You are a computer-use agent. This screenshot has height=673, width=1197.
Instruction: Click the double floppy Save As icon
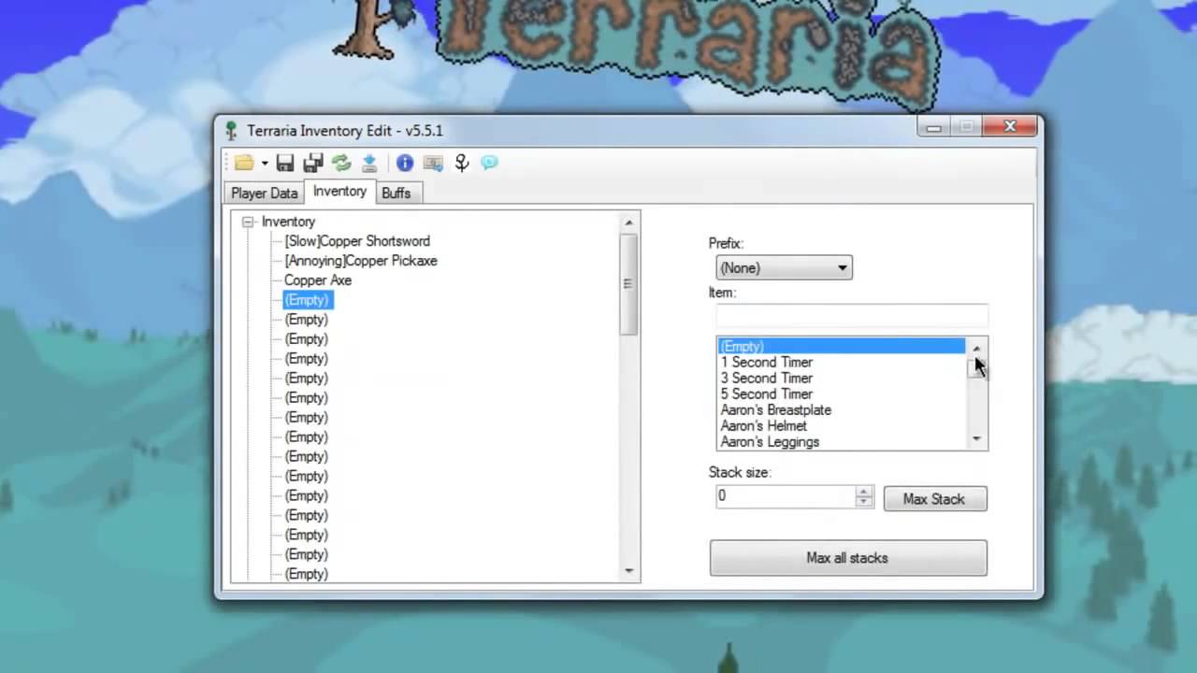click(313, 164)
